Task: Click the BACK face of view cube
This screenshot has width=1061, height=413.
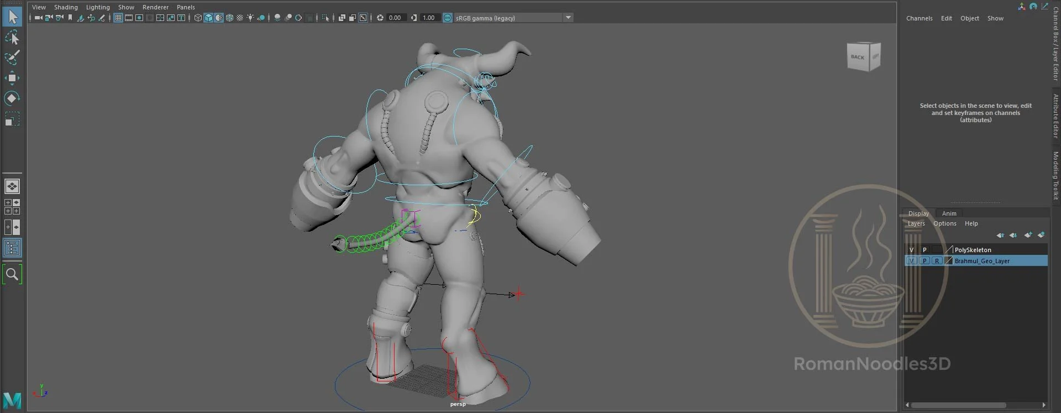Action: 858,57
